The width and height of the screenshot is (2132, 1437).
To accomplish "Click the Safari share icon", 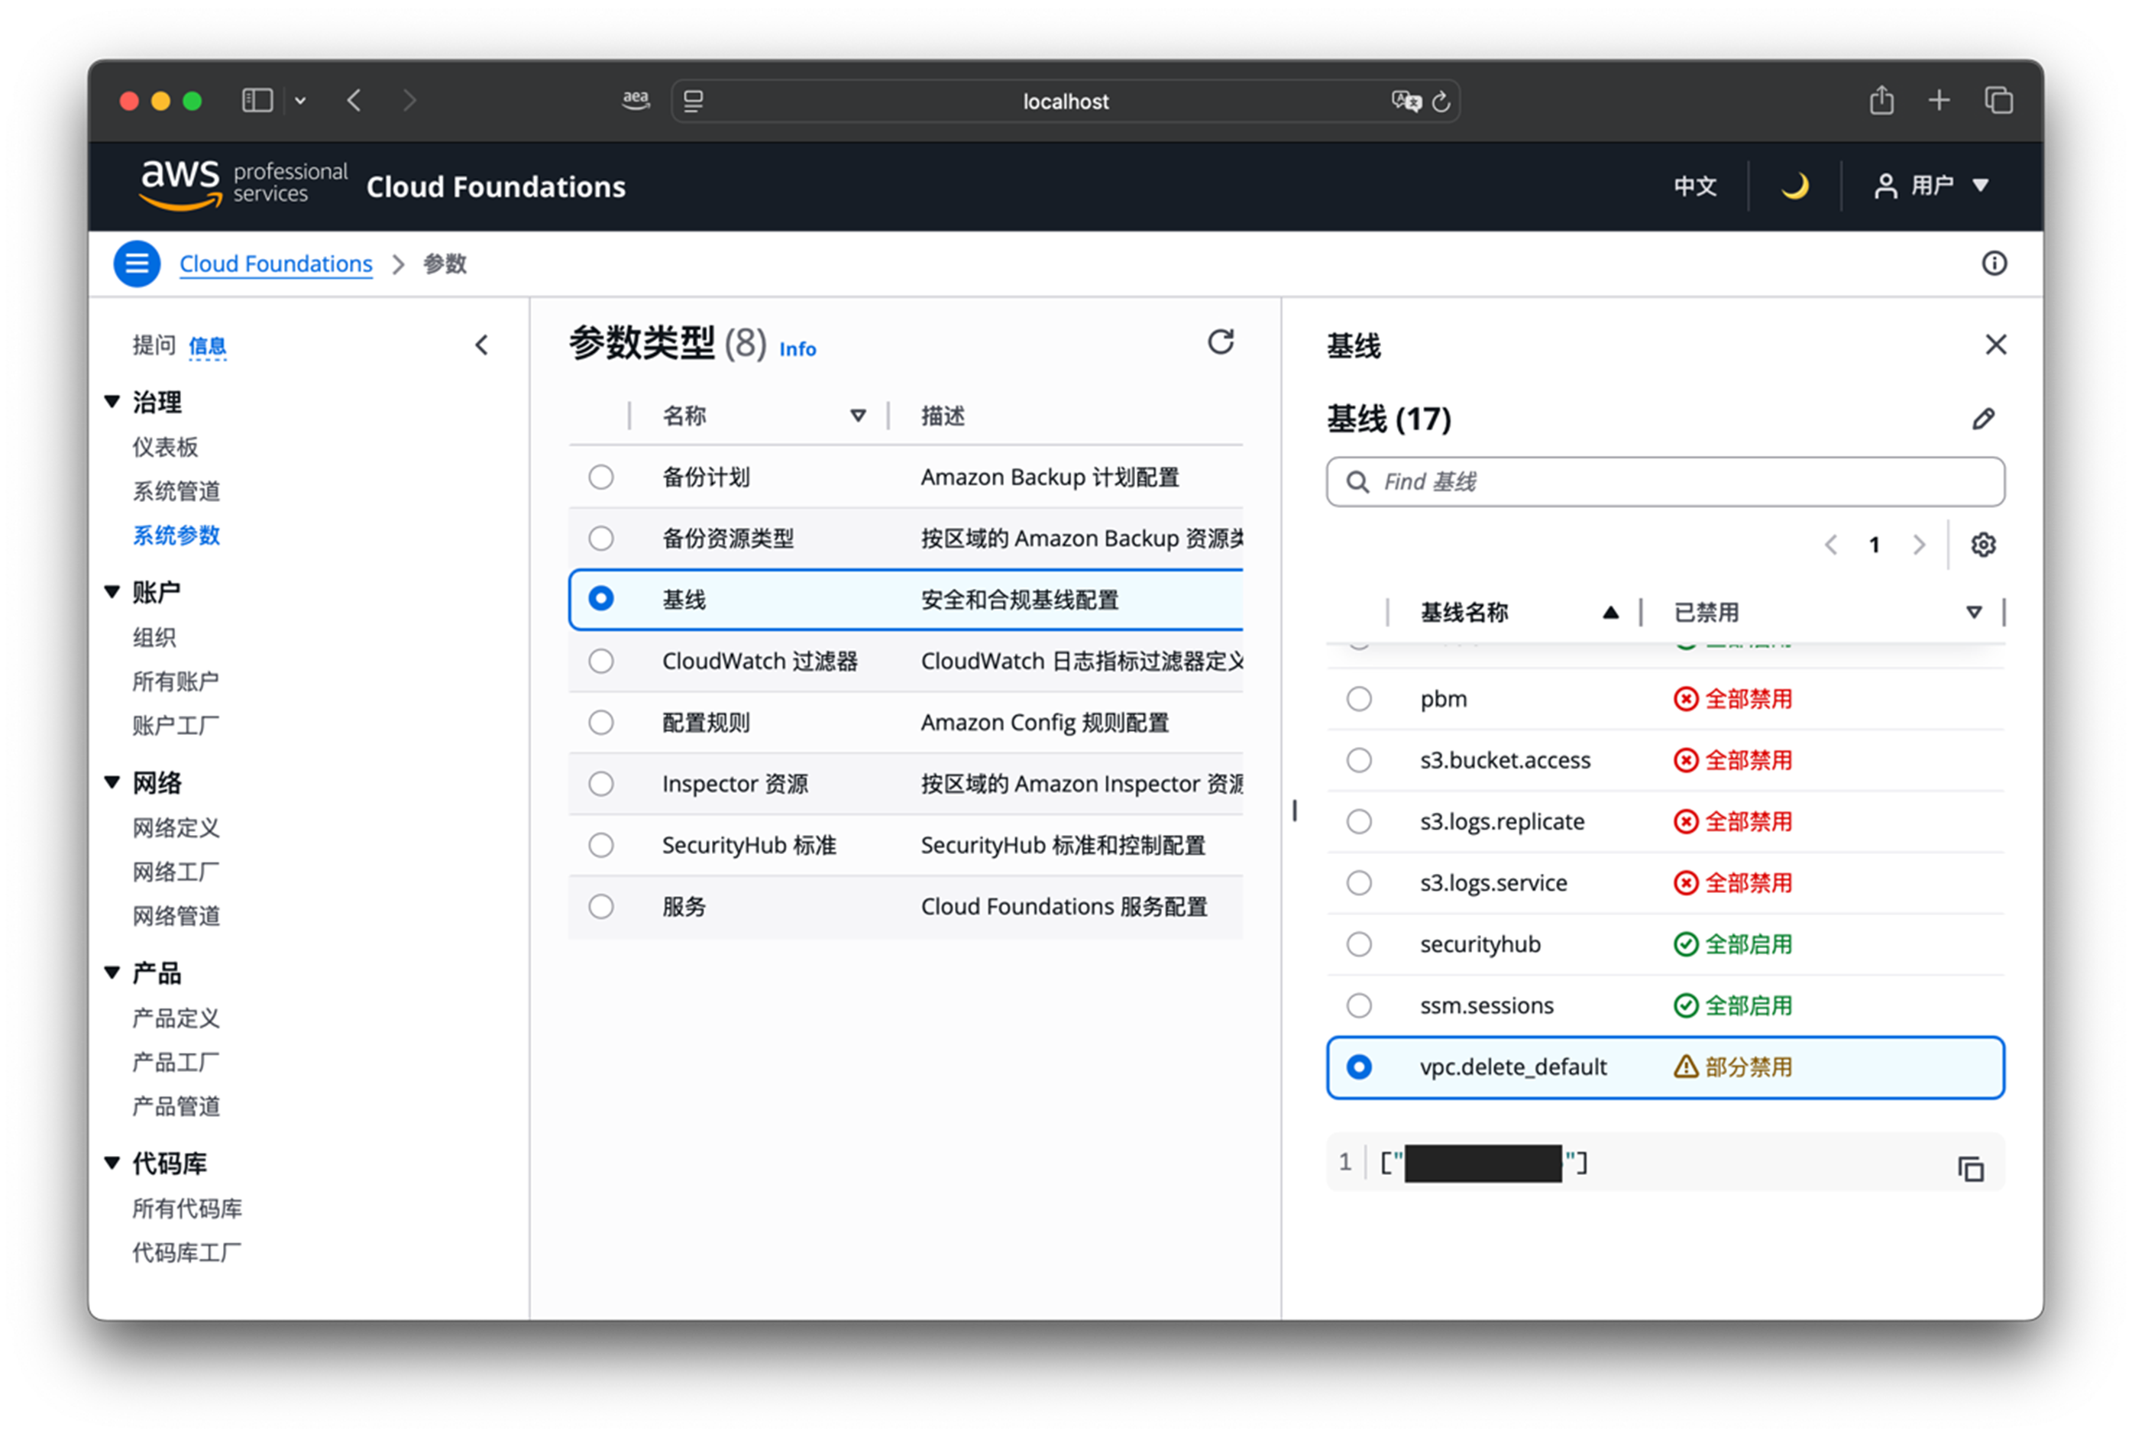I will (x=1881, y=101).
